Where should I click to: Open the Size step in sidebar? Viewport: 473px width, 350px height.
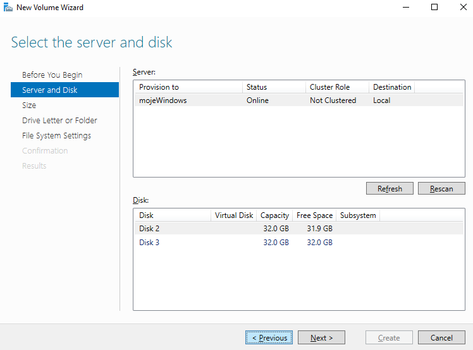[29, 105]
